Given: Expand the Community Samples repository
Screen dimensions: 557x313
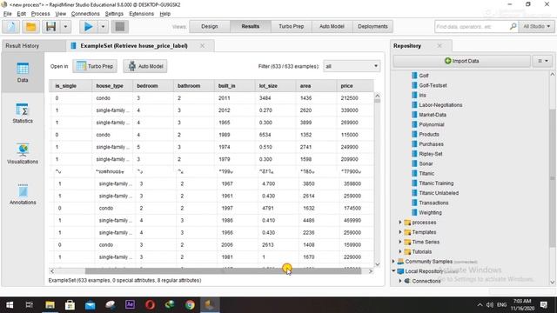Looking at the screenshot, I should 393,262.
